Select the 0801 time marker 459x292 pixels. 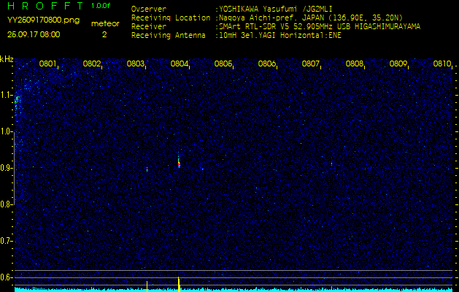coord(48,64)
